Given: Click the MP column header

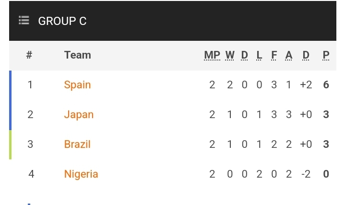Looking at the screenshot, I should tap(212, 55).
